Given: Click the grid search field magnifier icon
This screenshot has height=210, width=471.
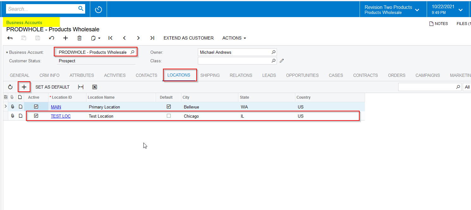Looking at the screenshot, I should [x=458, y=87].
